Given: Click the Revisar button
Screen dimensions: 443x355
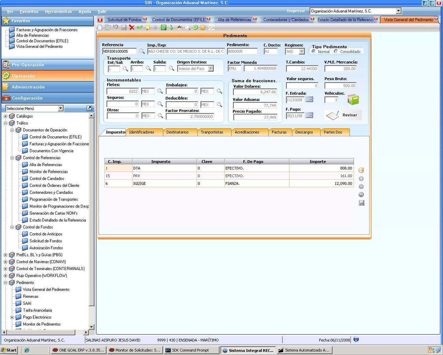Looking at the screenshot, I should tap(343, 115).
